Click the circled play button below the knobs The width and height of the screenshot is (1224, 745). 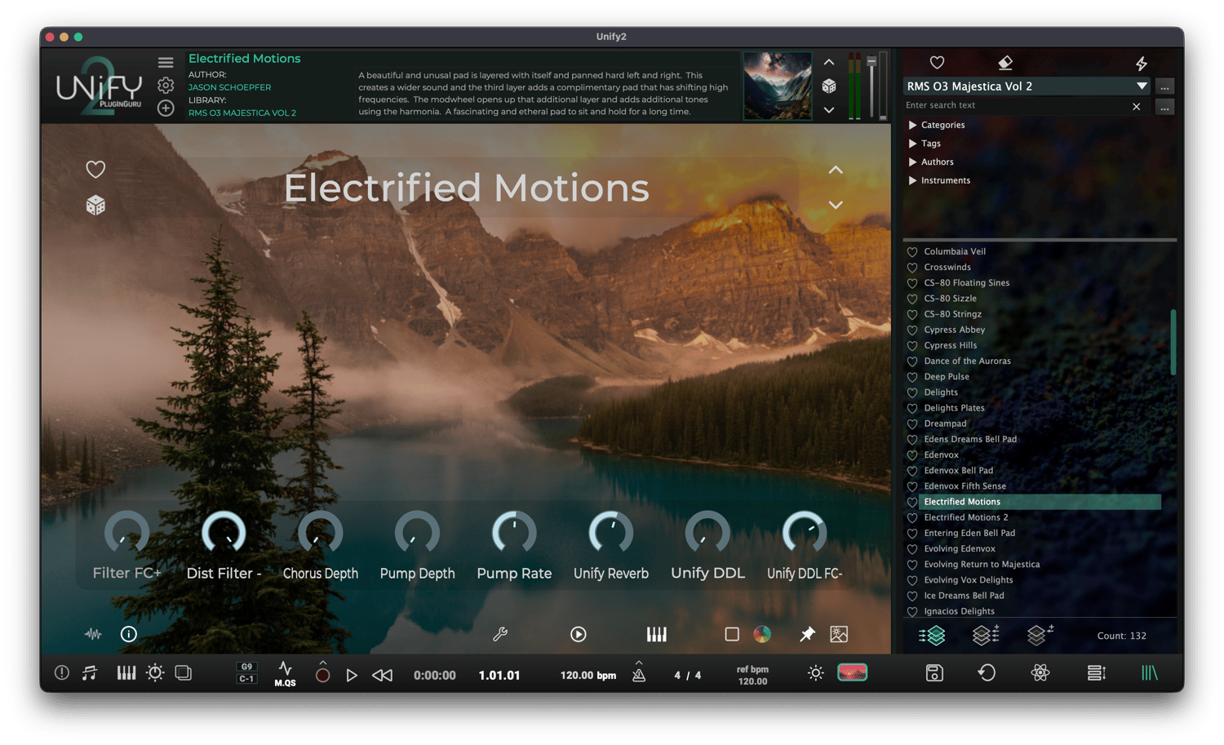(579, 634)
